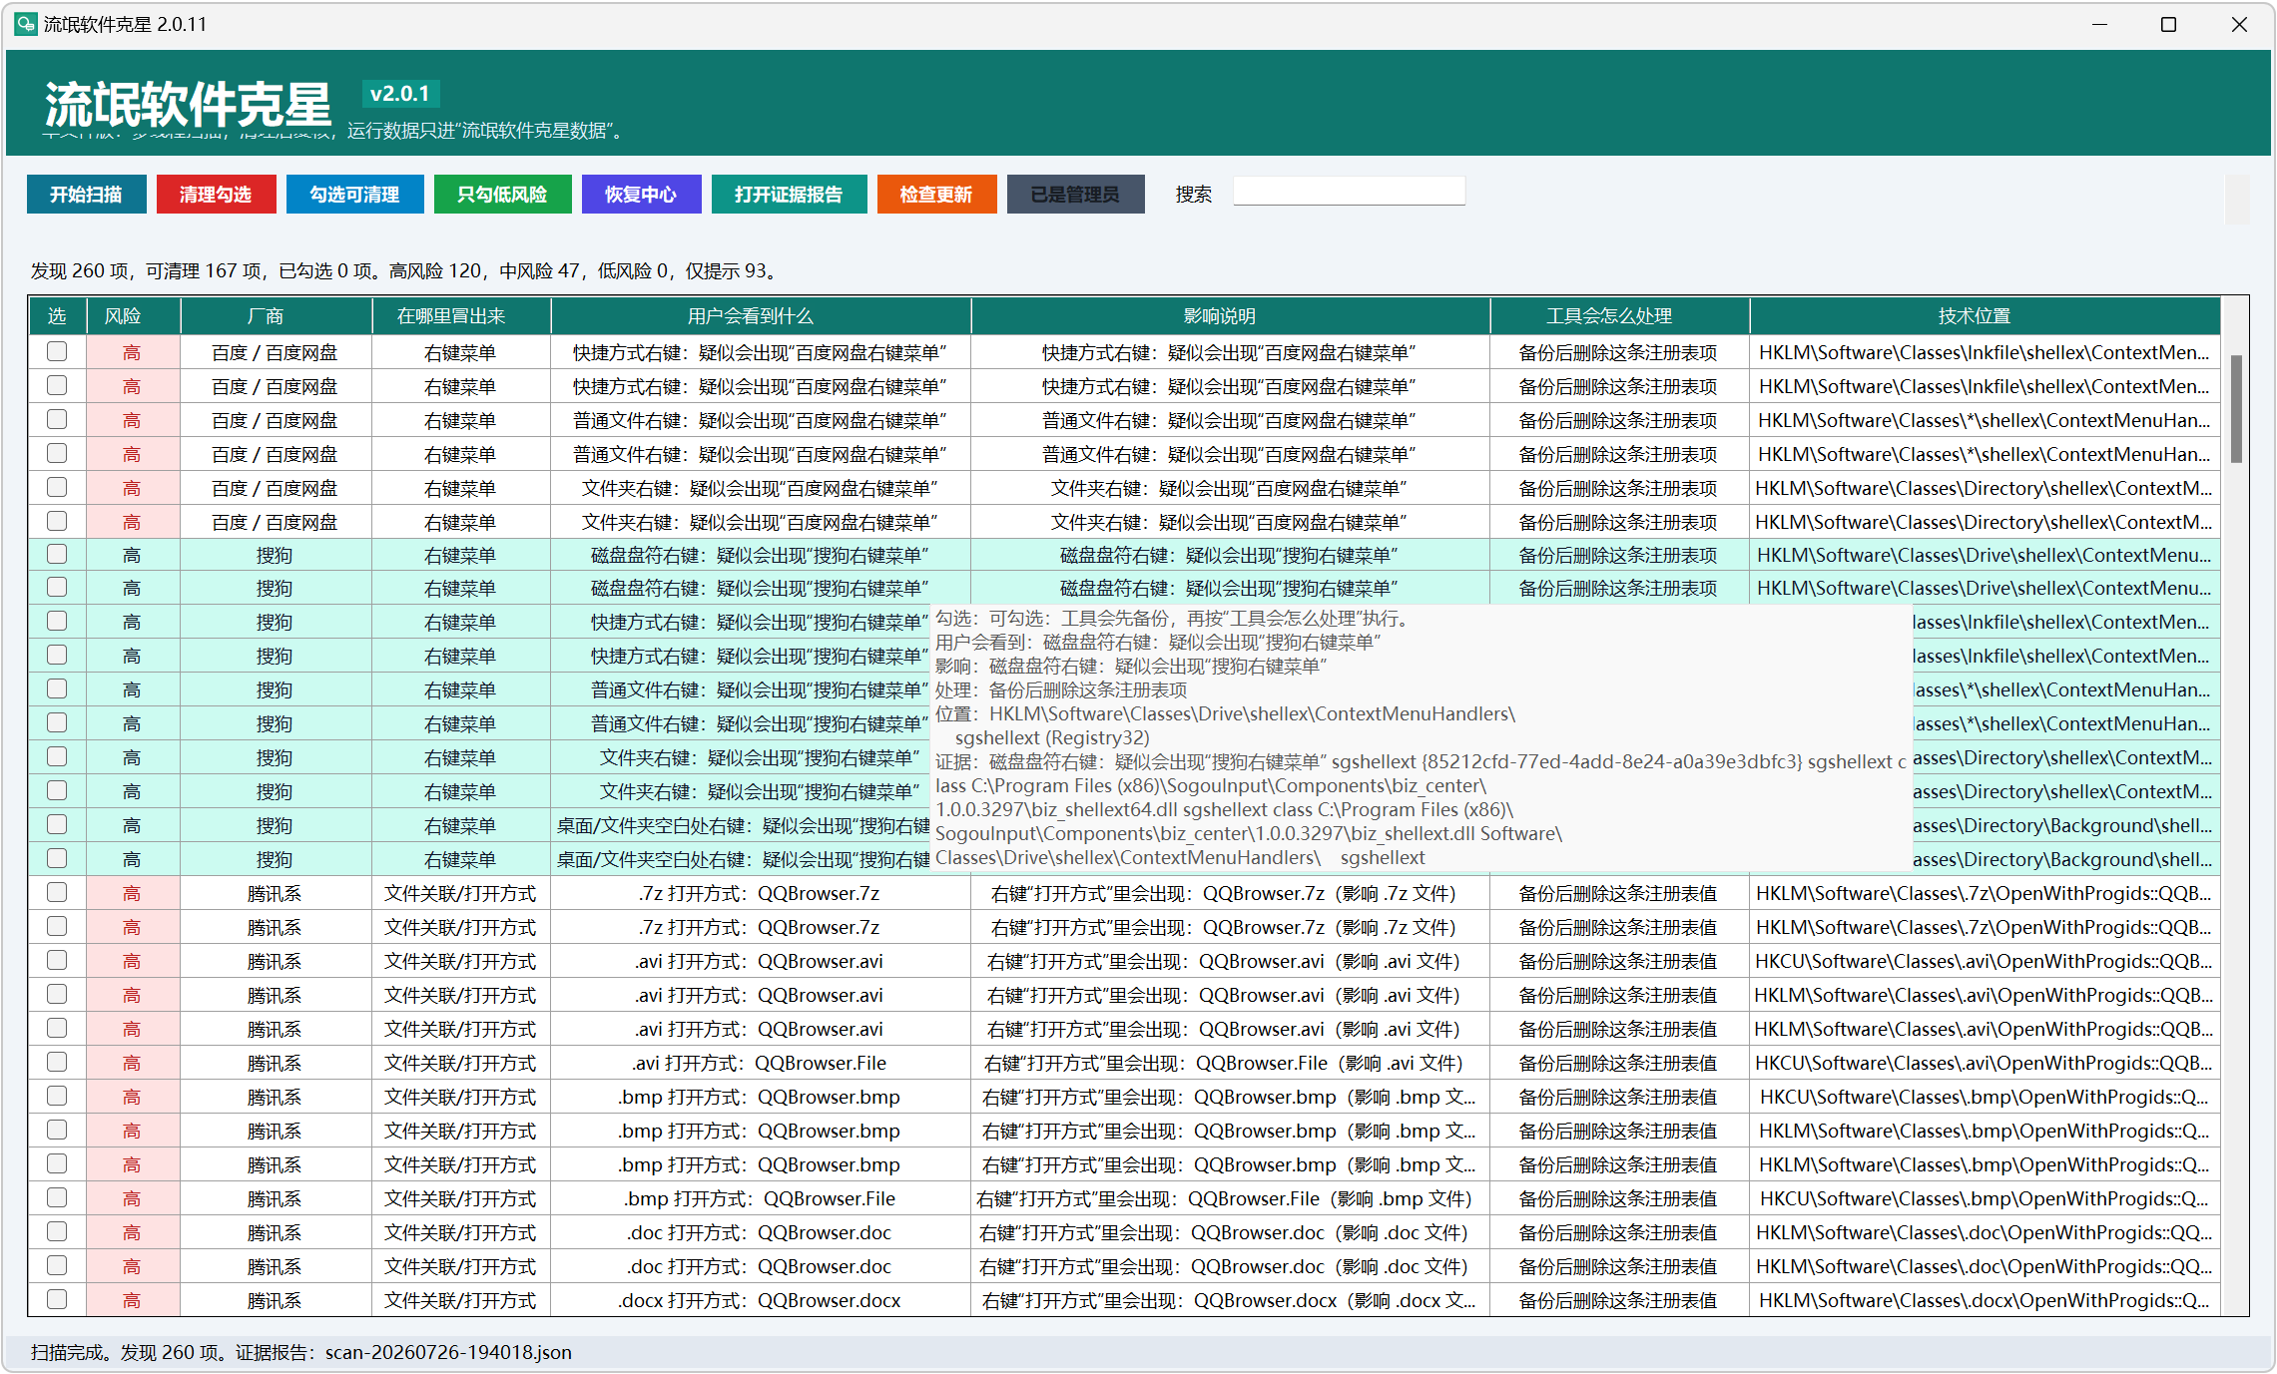Open the evidence report with 打开证据报告
This screenshot has height=1374, width=2277.
point(789,195)
